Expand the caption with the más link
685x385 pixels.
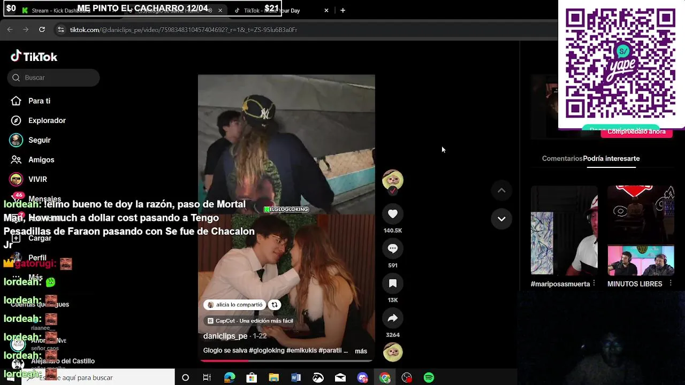point(361,351)
